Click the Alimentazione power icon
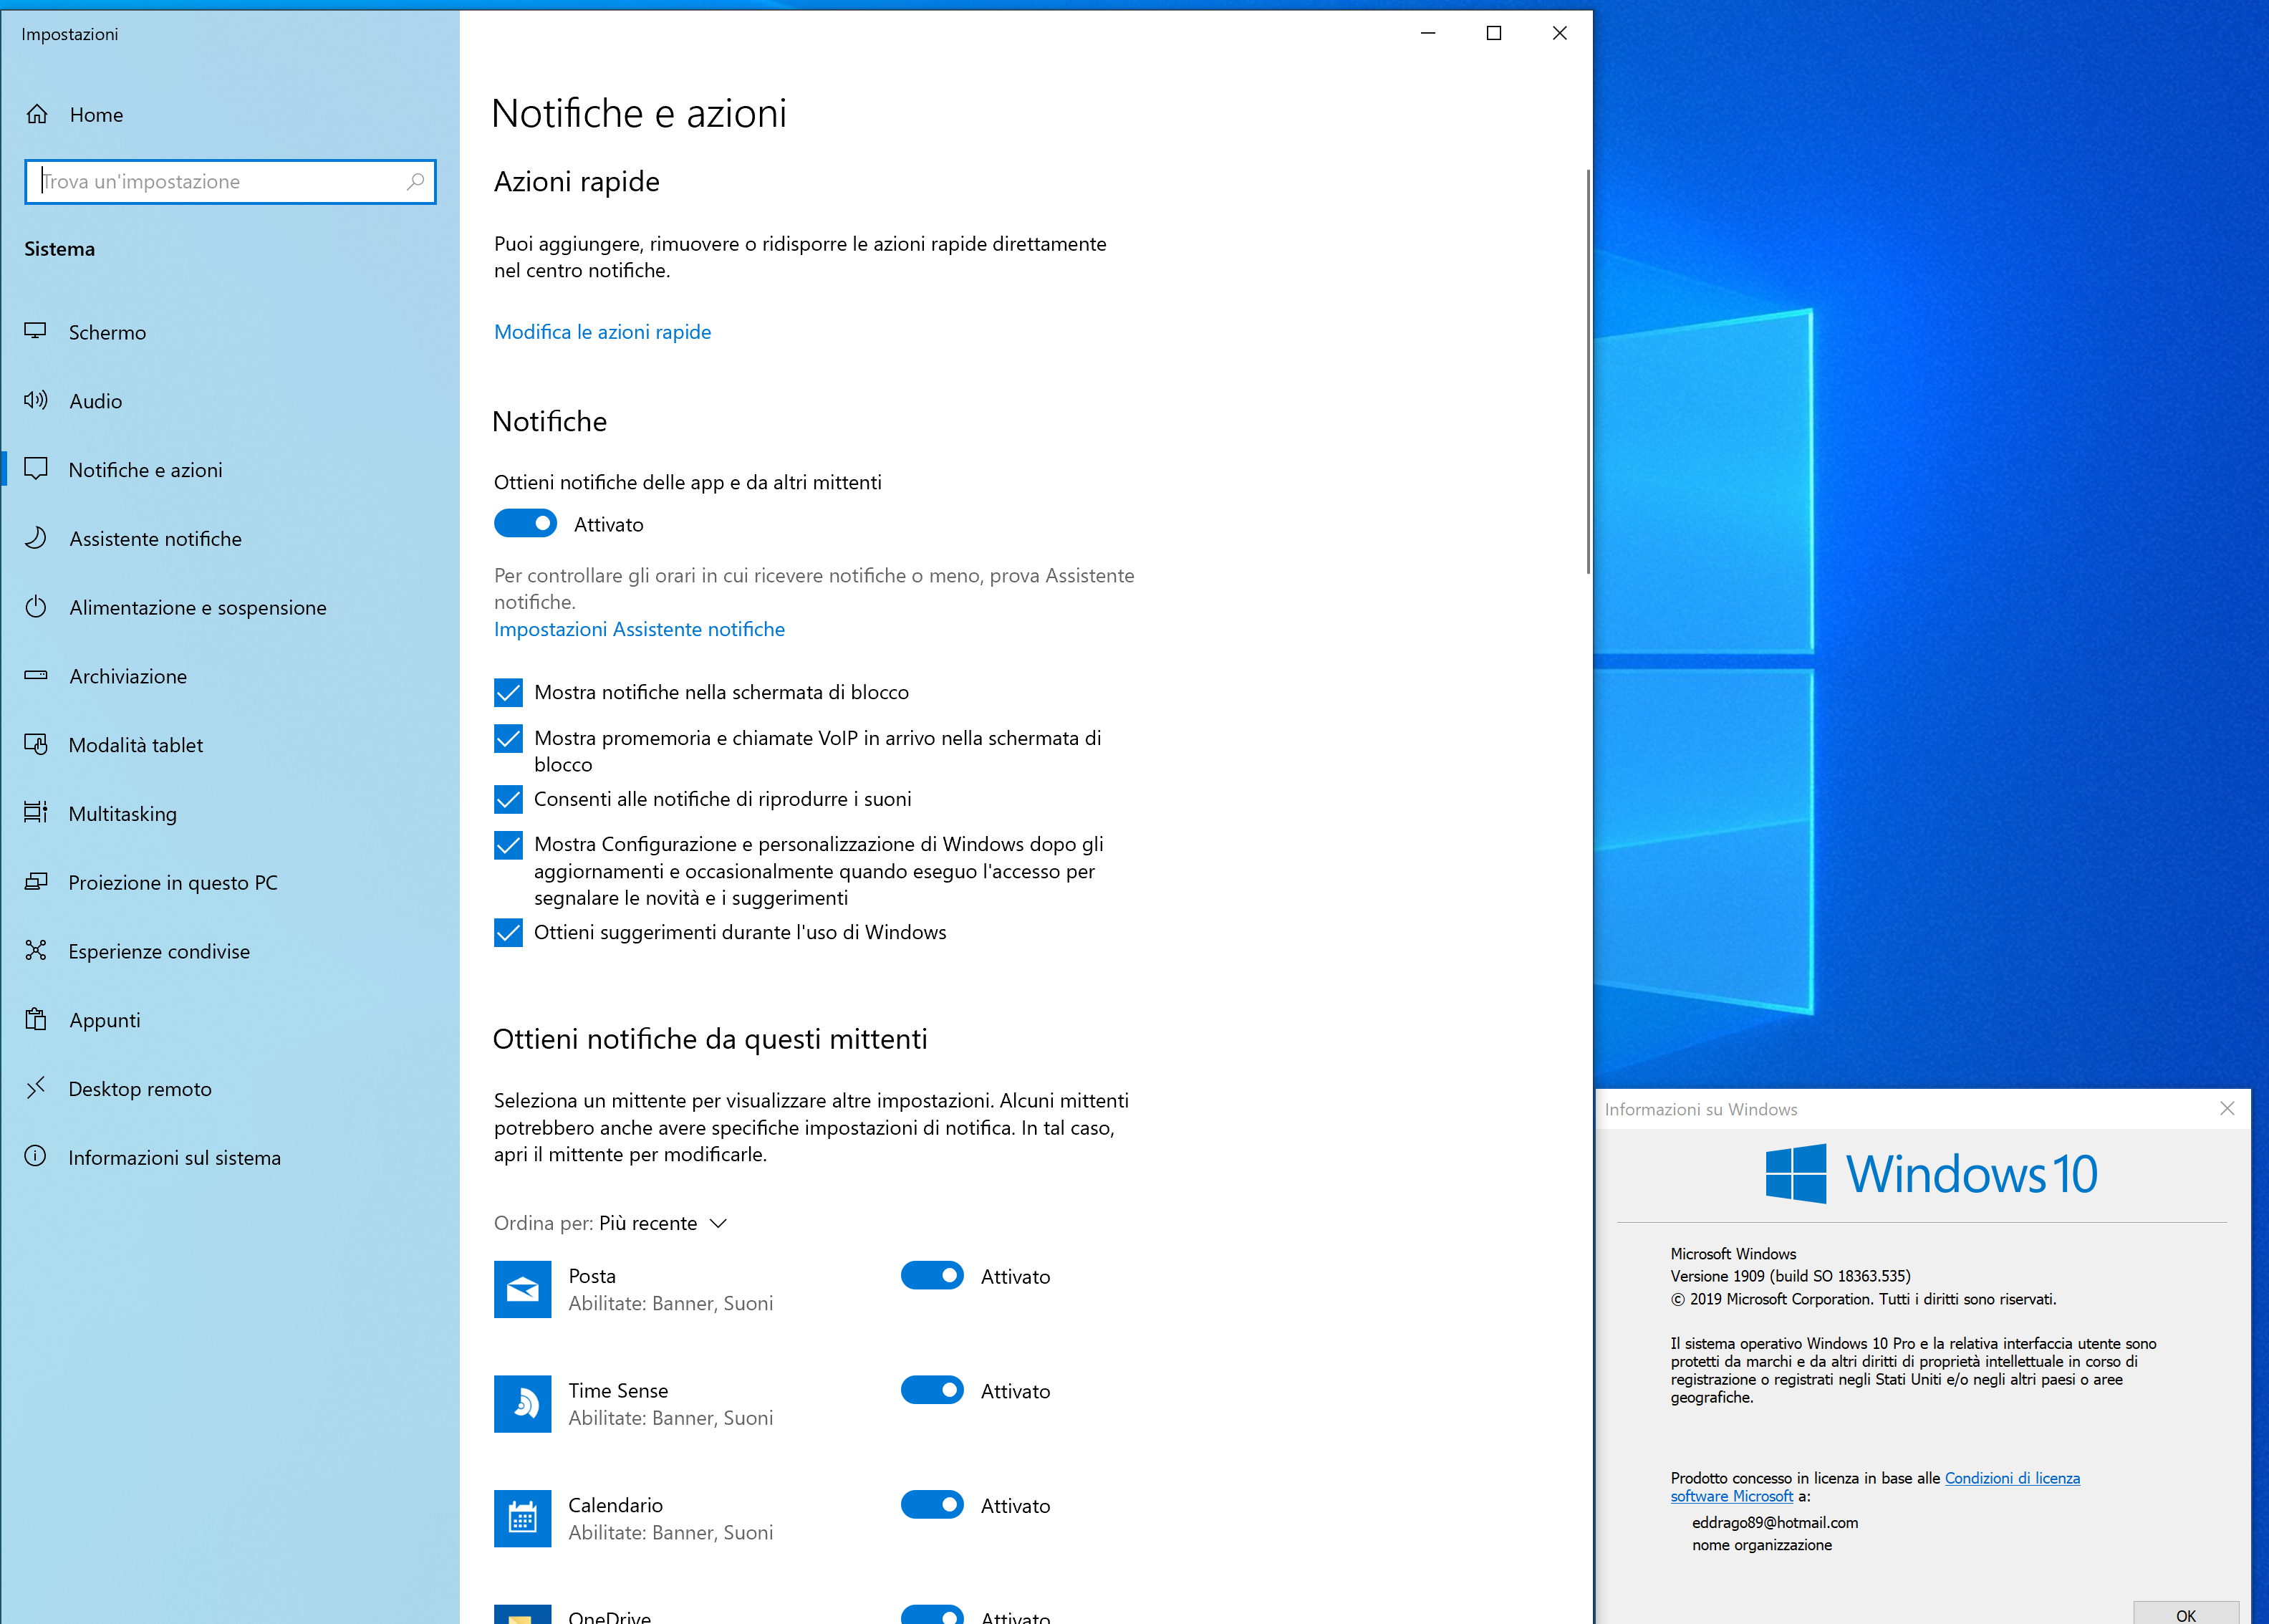The height and width of the screenshot is (1624, 2269). pos(36,607)
